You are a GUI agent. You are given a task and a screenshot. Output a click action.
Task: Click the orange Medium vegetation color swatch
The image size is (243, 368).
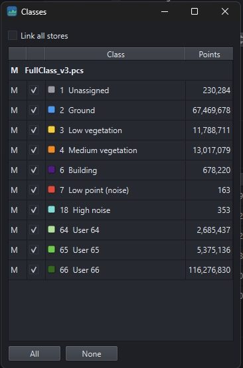(52, 149)
